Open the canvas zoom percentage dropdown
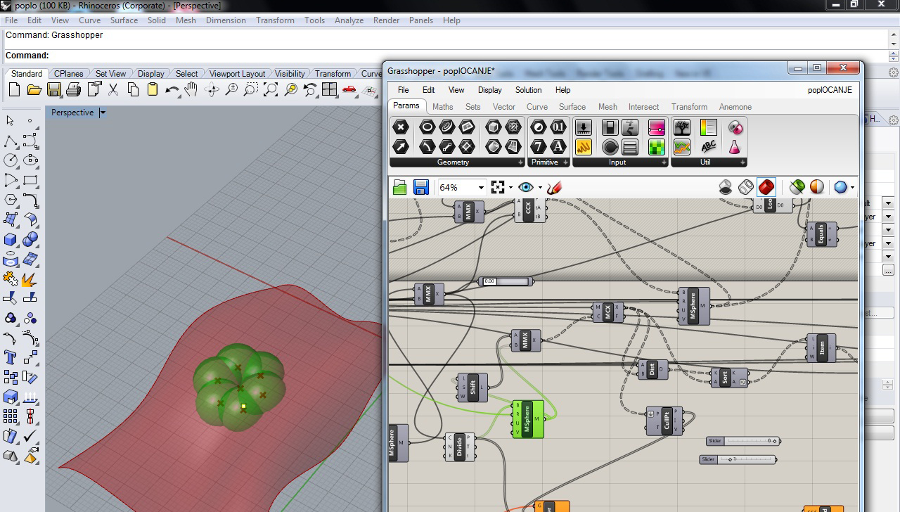Screen dimensions: 900x512 tap(481, 188)
